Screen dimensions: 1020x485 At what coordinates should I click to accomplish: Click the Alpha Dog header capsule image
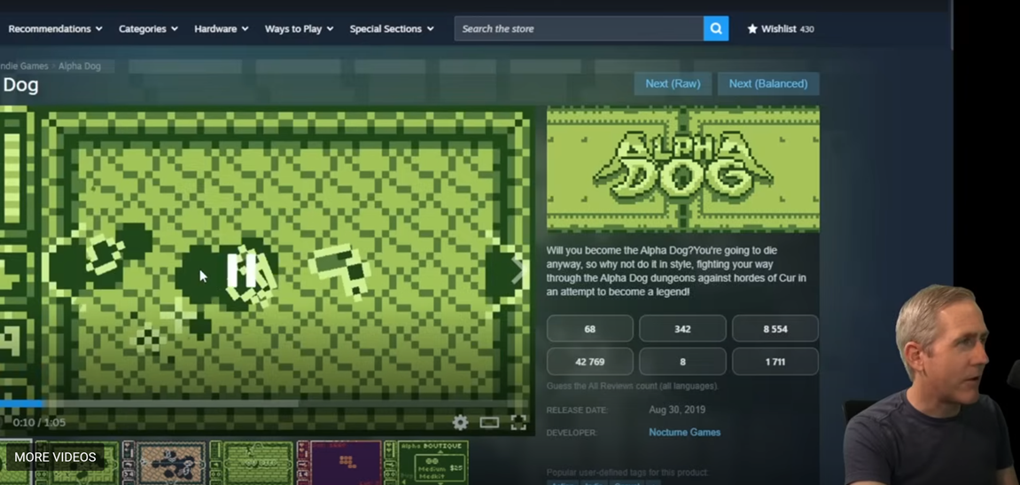point(683,168)
